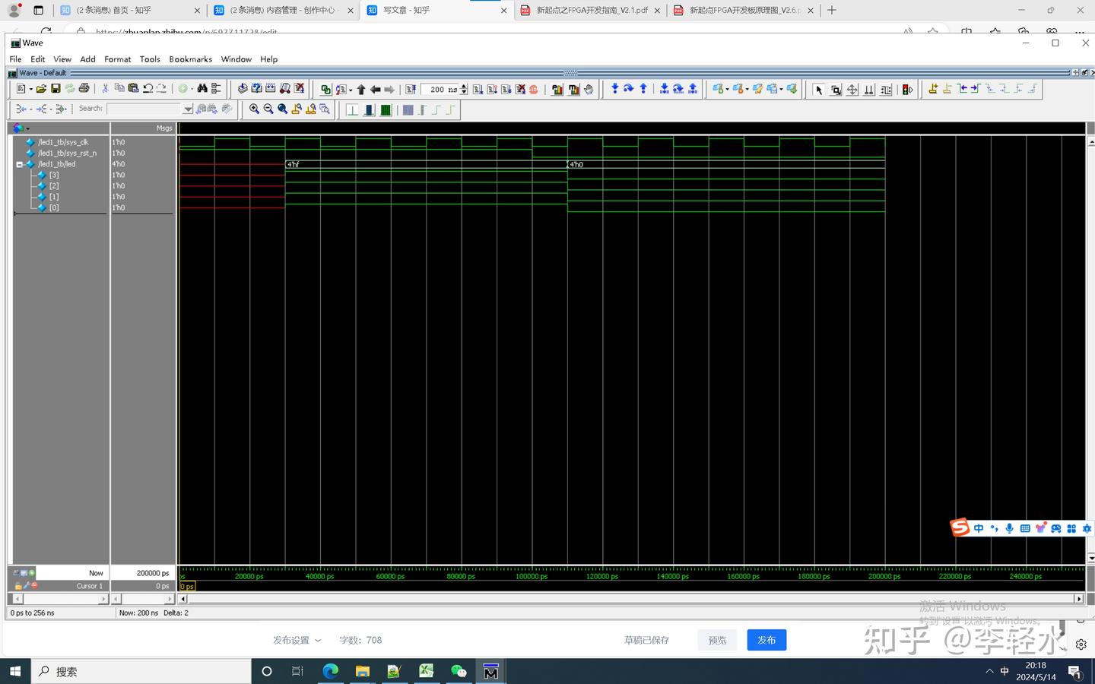The height and width of the screenshot is (684, 1095).
Task: Toggle the 中 input method indicator
Action: click(979, 528)
